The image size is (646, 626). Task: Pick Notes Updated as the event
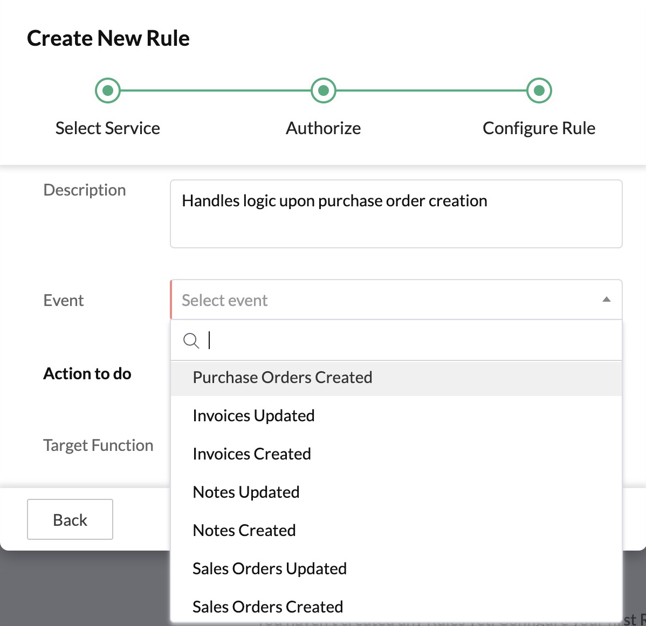pyautogui.click(x=246, y=492)
